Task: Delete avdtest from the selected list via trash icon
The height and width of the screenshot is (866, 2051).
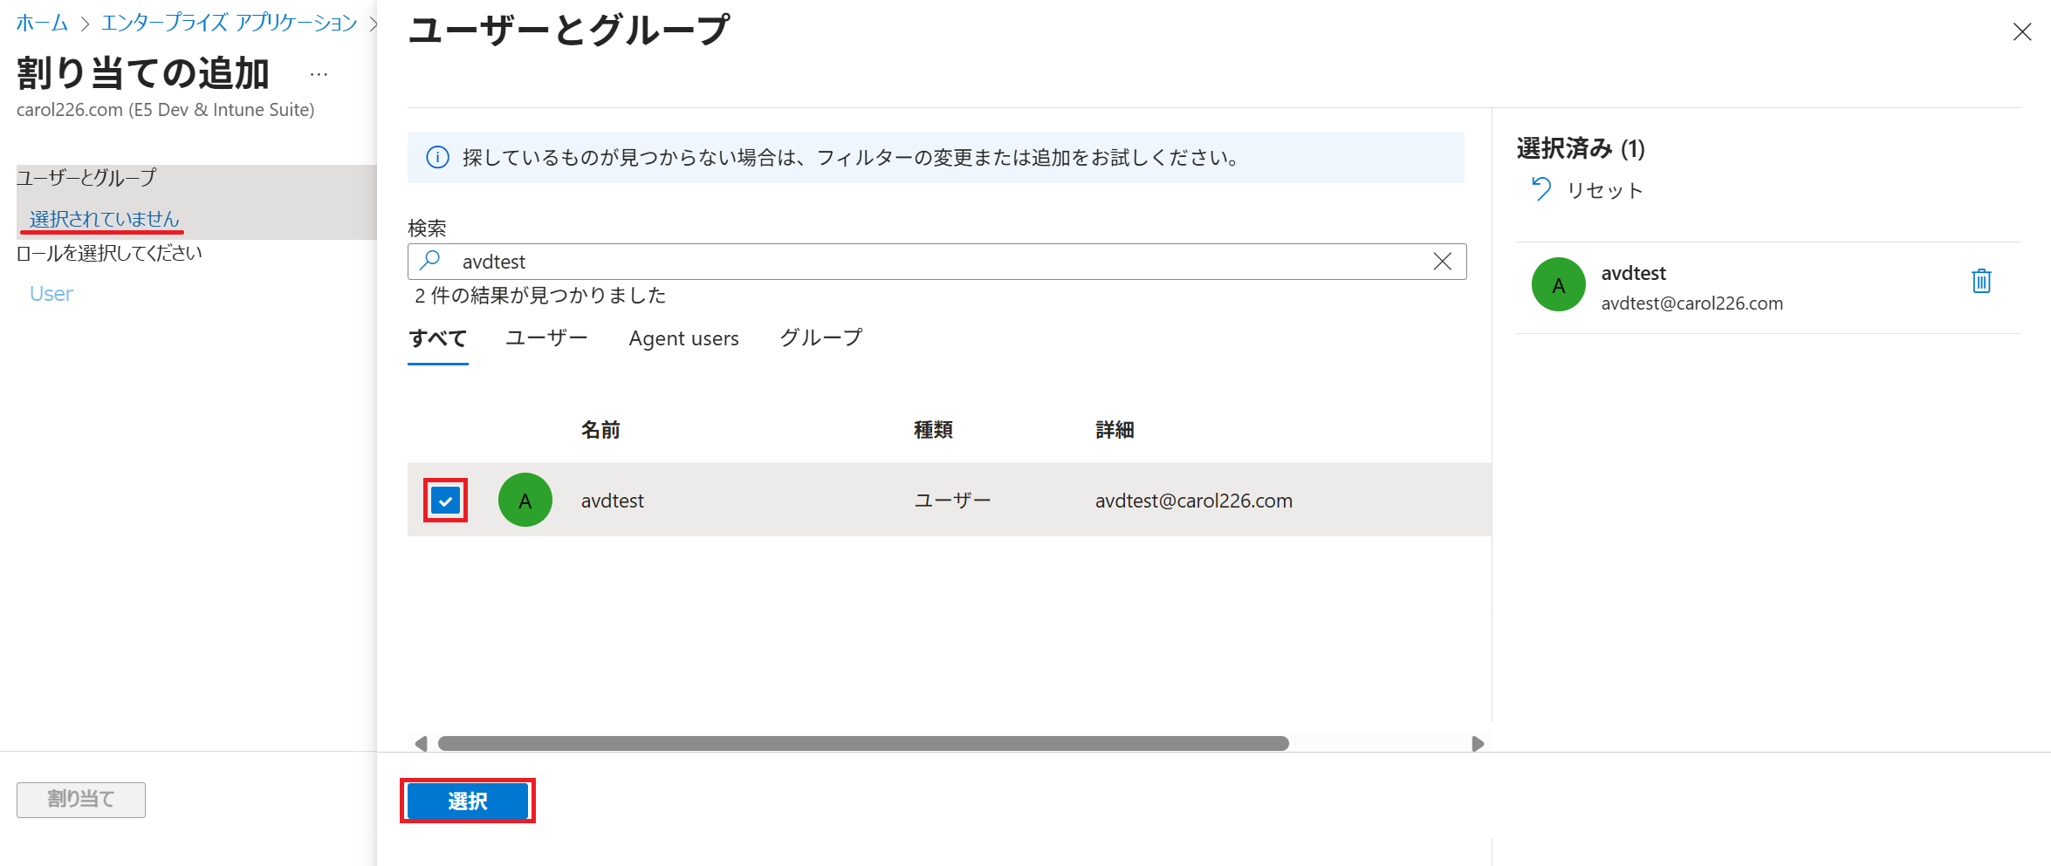Action: (x=1981, y=281)
